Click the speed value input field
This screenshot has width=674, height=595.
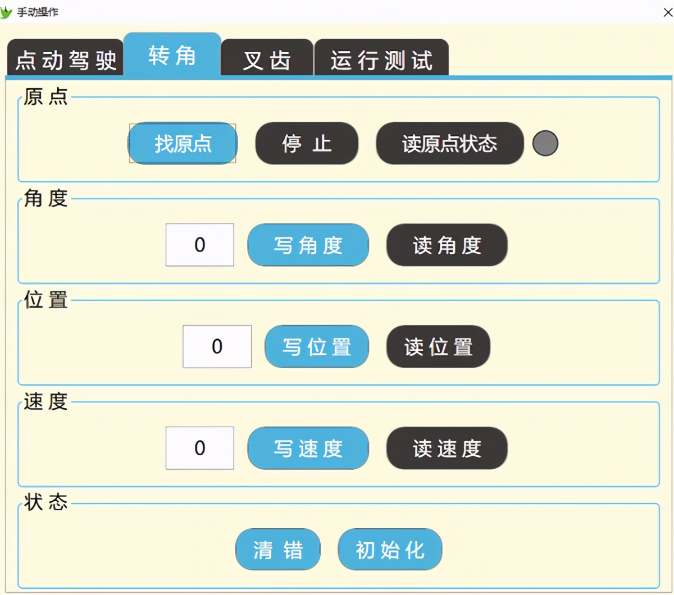(200, 448)
